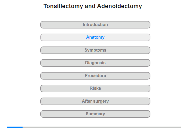
Task: Go to the Summary section
Action: 95,114
